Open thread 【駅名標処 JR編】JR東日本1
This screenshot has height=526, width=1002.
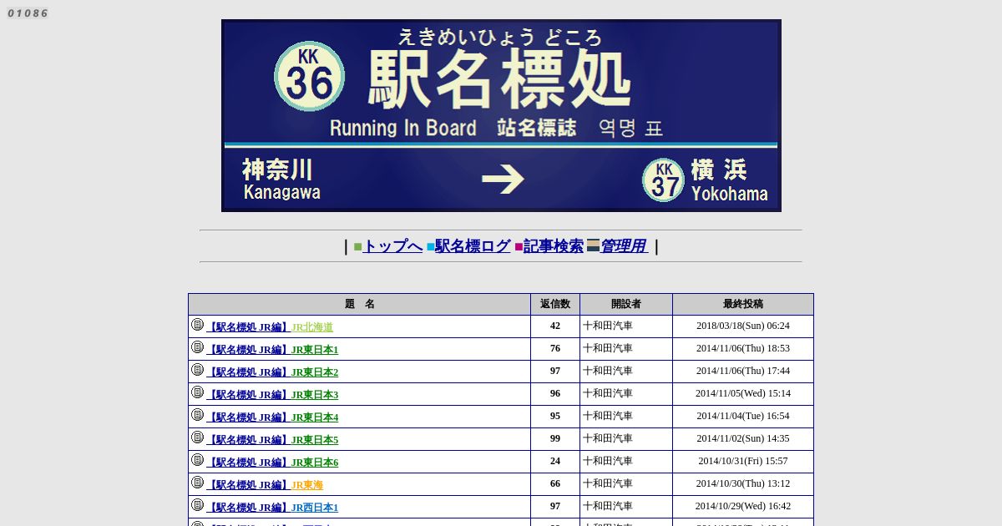tap(272, 350)
